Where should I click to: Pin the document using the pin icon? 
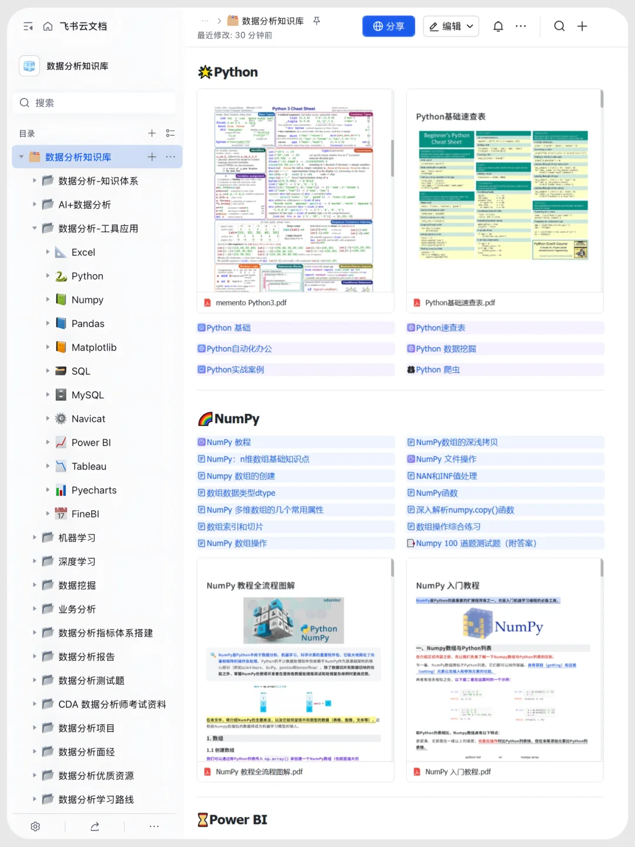tap(316, 21)
